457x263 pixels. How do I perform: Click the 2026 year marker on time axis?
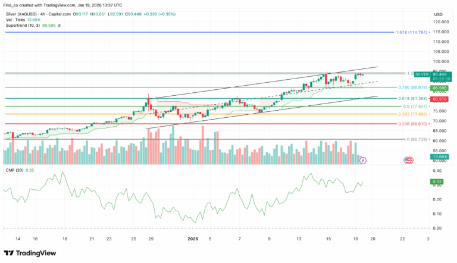[193, 239]
